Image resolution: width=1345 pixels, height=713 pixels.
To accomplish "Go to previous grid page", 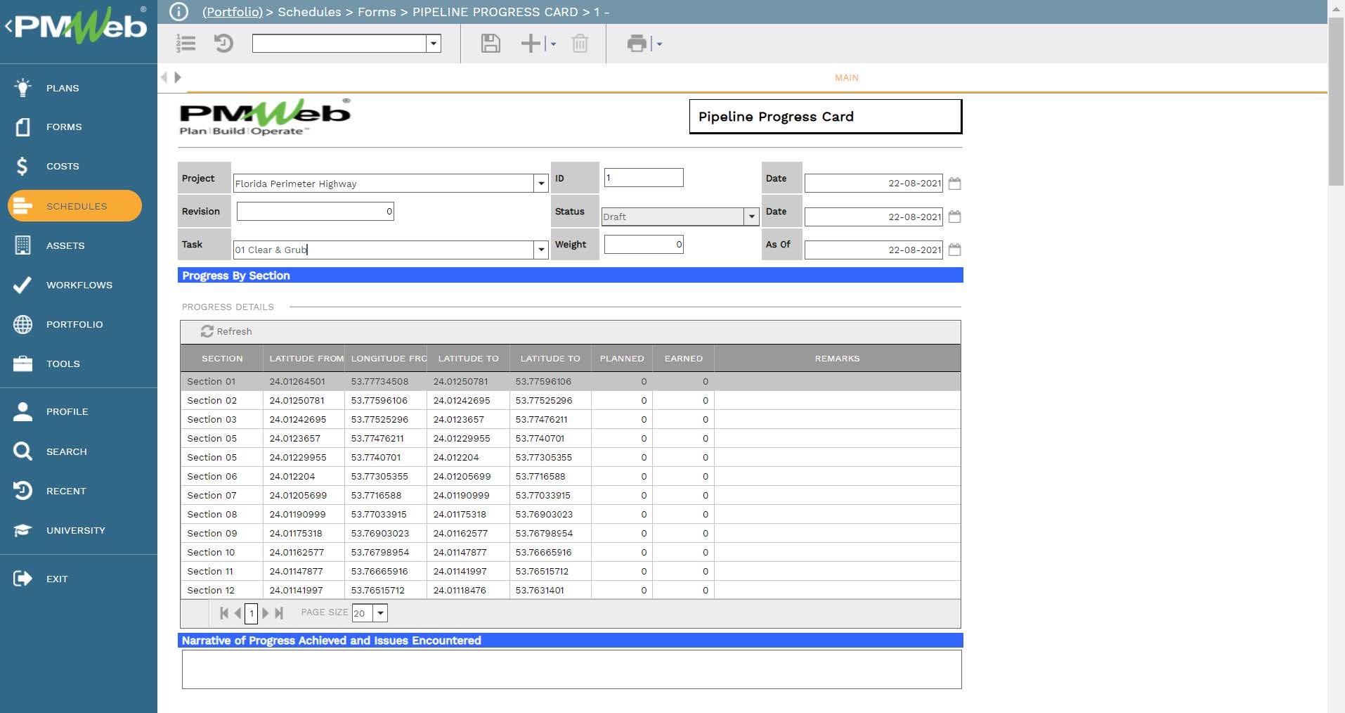I will (238, 613).
